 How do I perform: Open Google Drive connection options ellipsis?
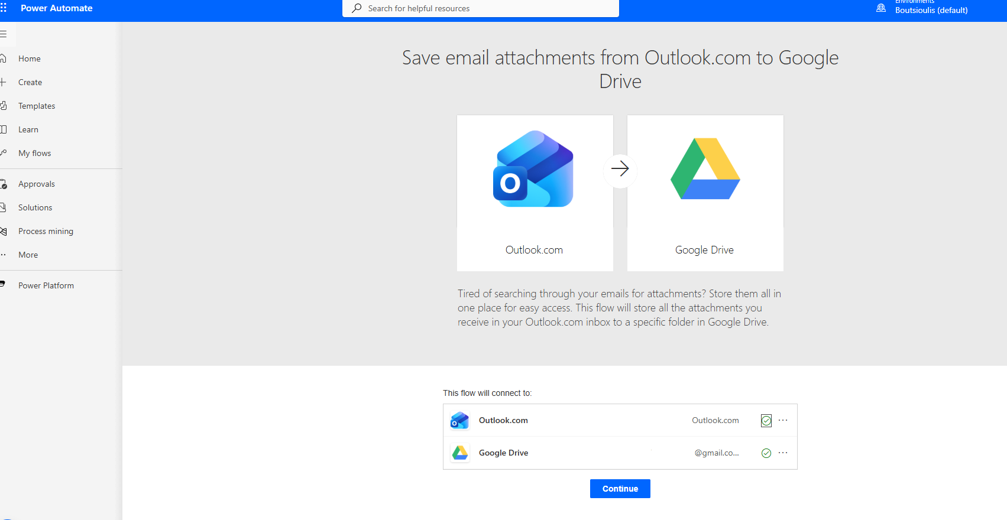tap(783, 453)
